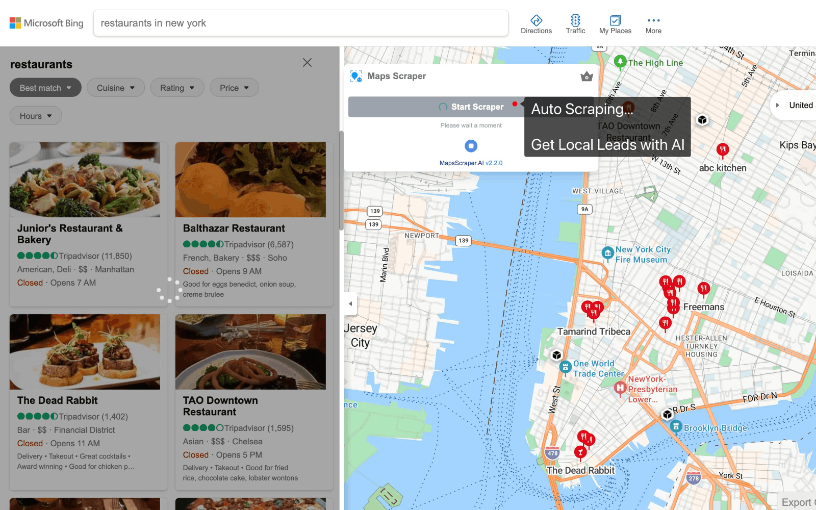Click the West Village map label
This screenshot has width=816, height=510.
pos(598,191)
